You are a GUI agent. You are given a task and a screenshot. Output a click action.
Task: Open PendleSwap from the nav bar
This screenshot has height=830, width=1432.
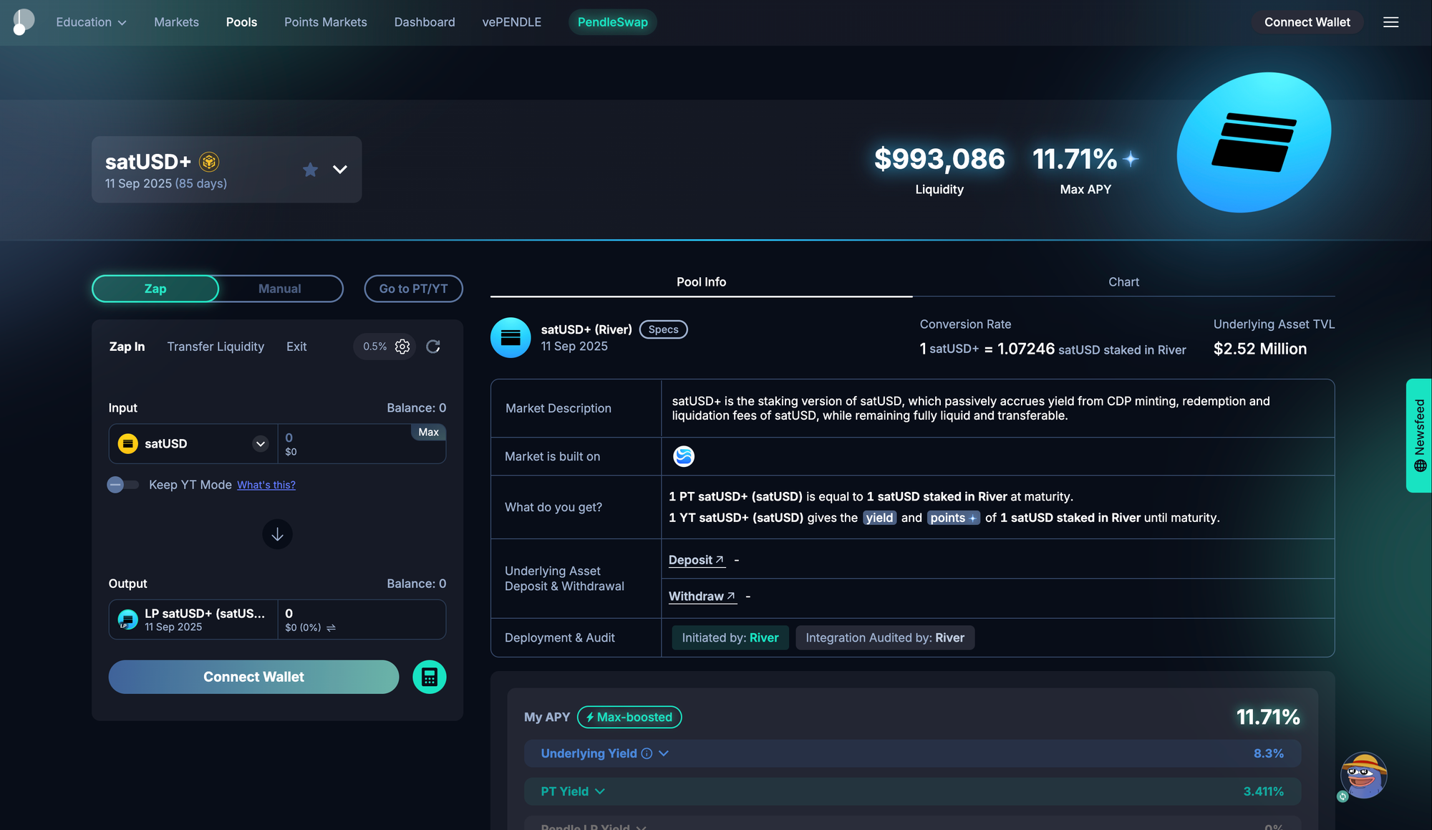pyautogui.click(x=612, y=22)
